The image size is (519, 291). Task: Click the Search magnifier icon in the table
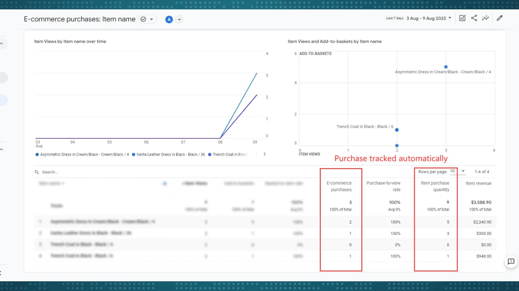tap(36, 172)
